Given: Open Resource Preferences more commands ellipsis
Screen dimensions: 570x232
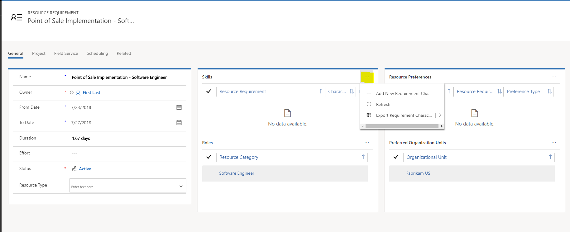Looking at the screenshot, I should [x=554, y=77].
